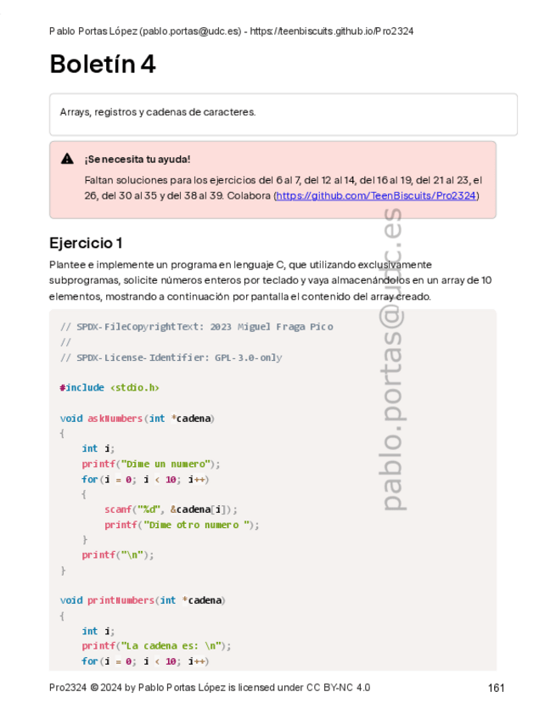Click the "Boletín 4" title
556x720 pixels.
pos(102,65)
